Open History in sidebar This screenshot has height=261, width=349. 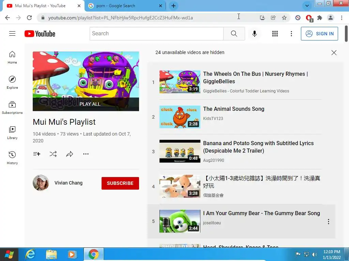click(12, 158)
